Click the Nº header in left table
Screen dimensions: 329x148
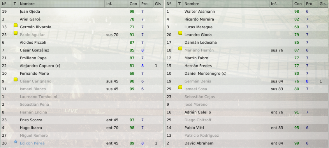pyautogui.click(x=6, y=4)
